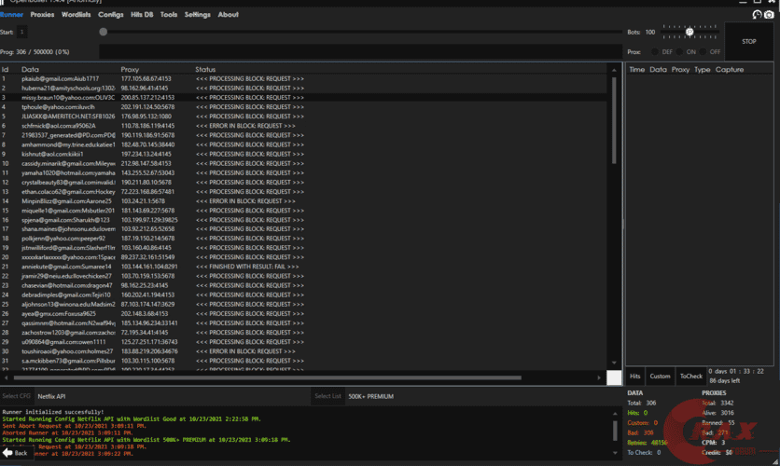Click the log panel vertical scrollbar
Image resolution: width=780 pixels, height=466 pixels.
(x=614, y=428)
